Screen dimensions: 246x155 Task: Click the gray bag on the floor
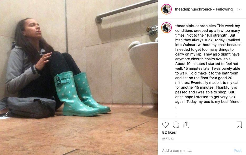point(28,107)
